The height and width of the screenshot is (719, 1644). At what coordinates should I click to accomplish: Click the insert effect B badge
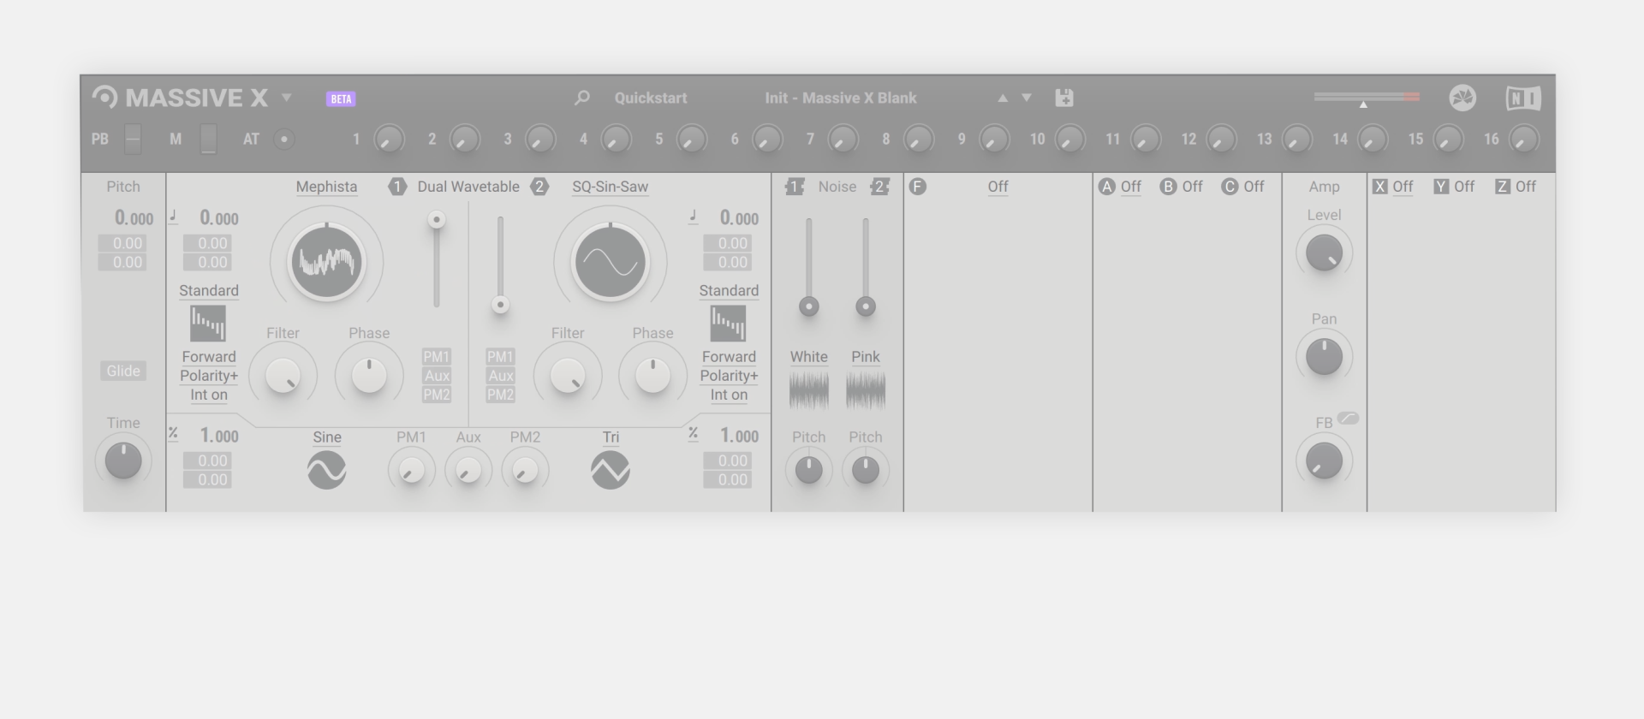(x=1169, y=187)
